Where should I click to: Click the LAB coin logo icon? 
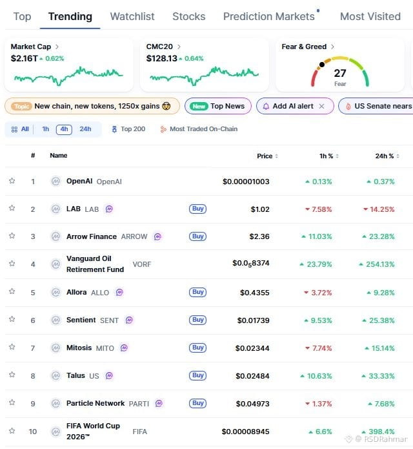[55, 209]
